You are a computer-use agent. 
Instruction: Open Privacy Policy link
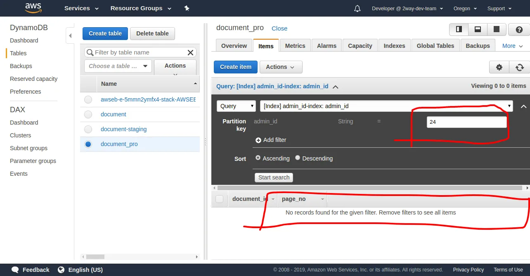click(x=468, y=270)
